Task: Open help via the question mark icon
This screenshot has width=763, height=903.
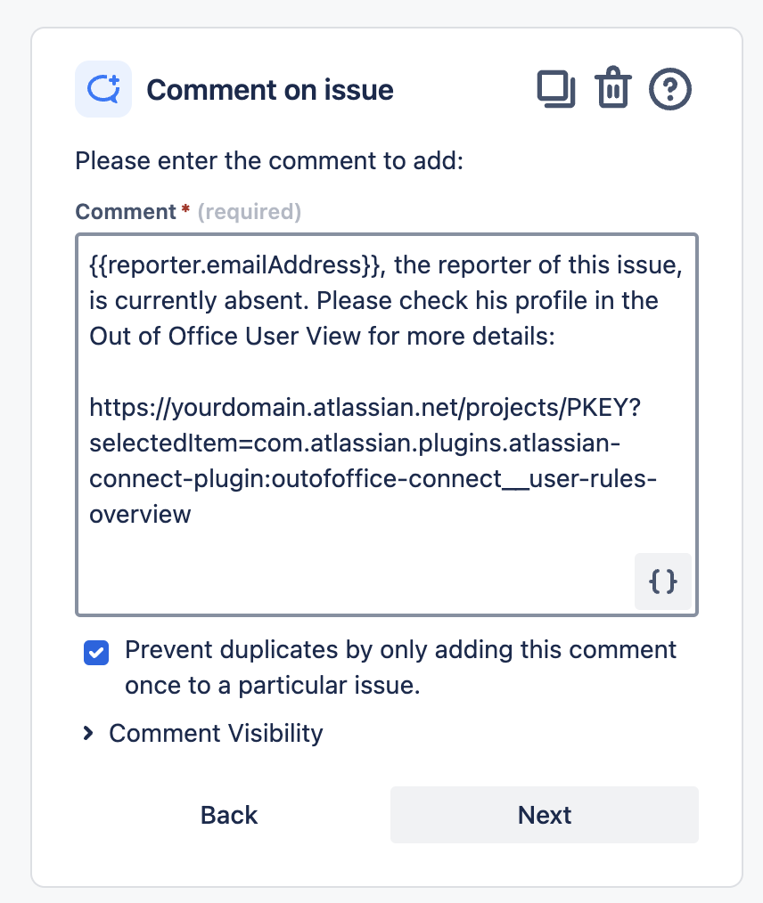Action: tap(669, 89)
